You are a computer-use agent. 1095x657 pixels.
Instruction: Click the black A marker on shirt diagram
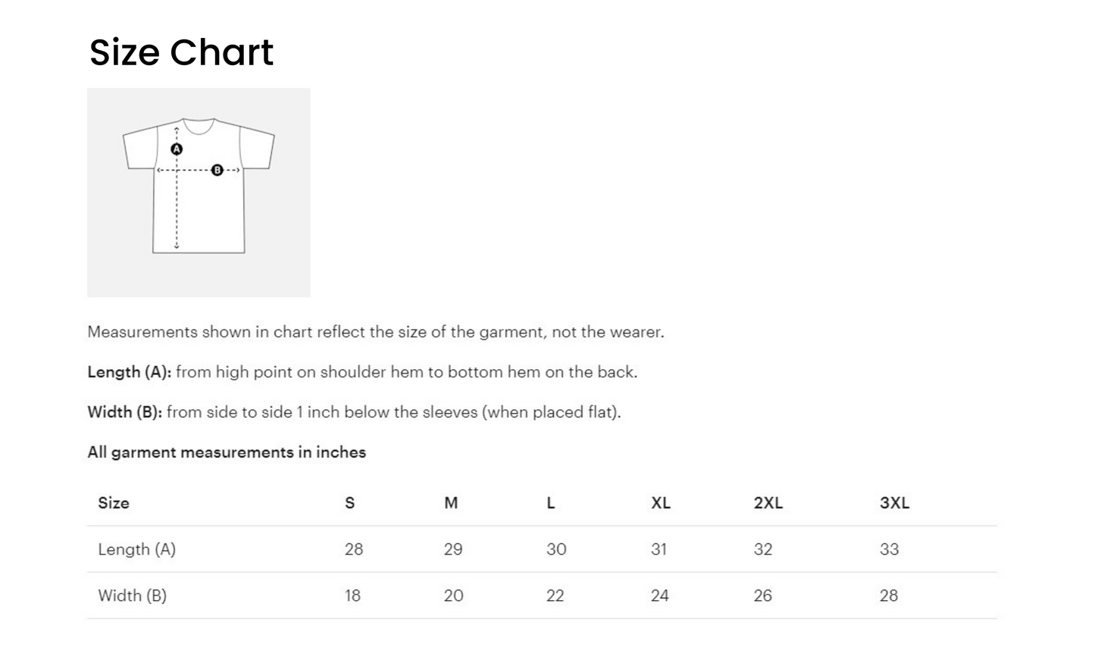coord(177,149)
